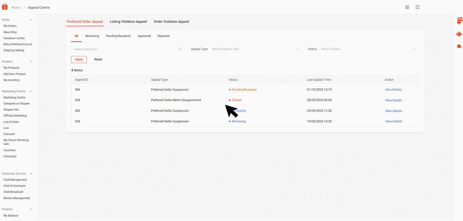Click the search magnifier in Appeal ID field
The height and width of the screenshot is (221, 463).
click(180, 49)
